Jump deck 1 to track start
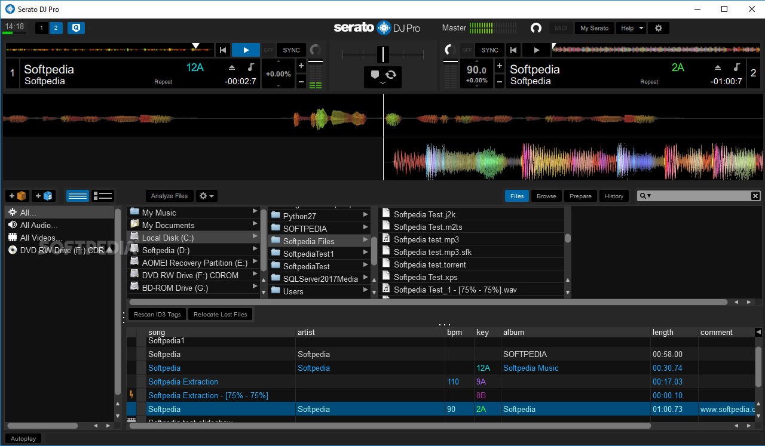Screen dimensions: 765x446 pyautogui.click(x=223, y=50)
